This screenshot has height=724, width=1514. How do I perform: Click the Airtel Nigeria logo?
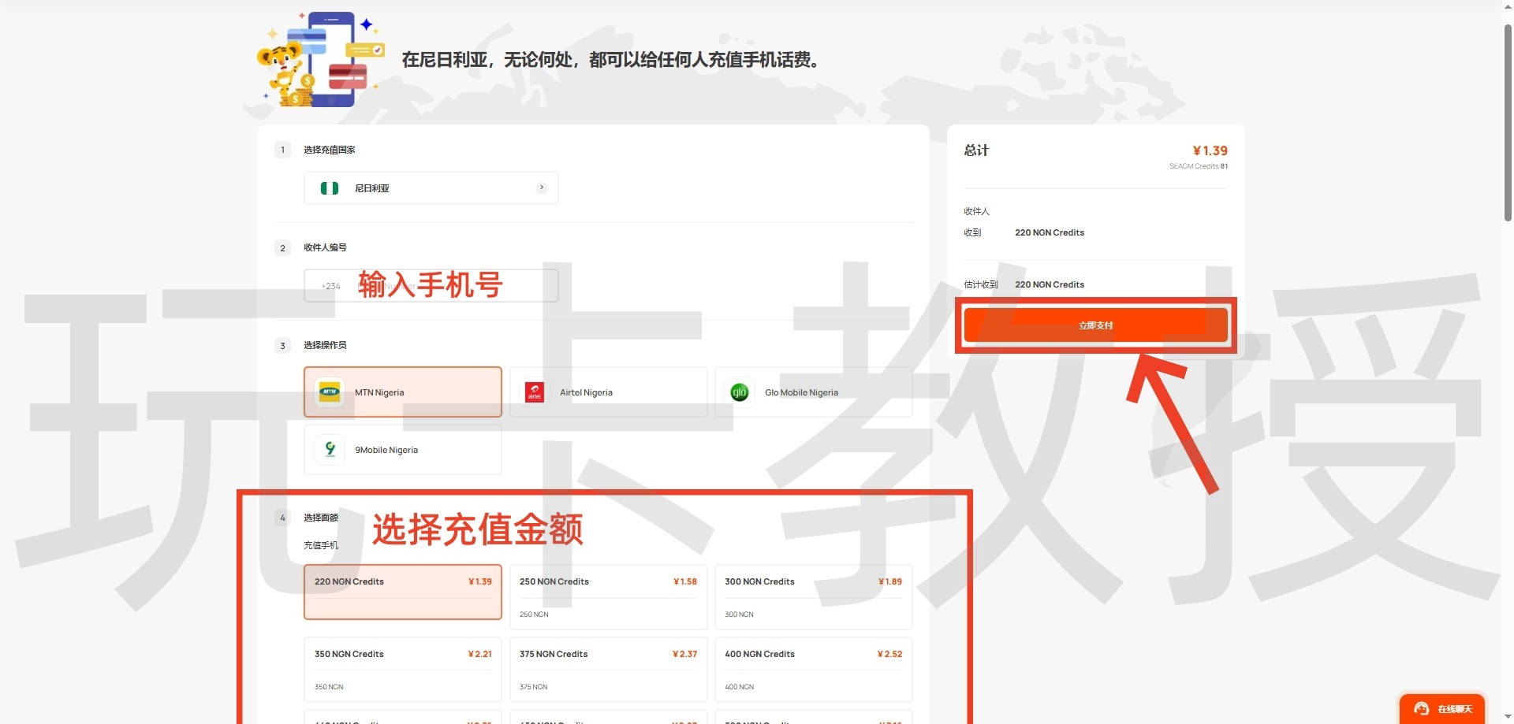pyautogui.click(x=535, y=392)
